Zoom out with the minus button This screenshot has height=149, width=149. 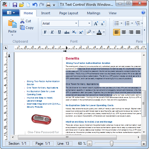pyautogui.click(x=89, y=144)
